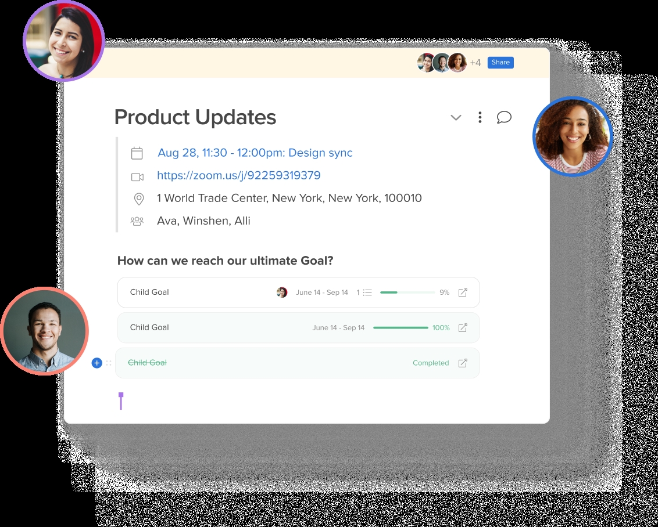
Task: Open the Zoom meeting link
Action: (x=238, y=175)
